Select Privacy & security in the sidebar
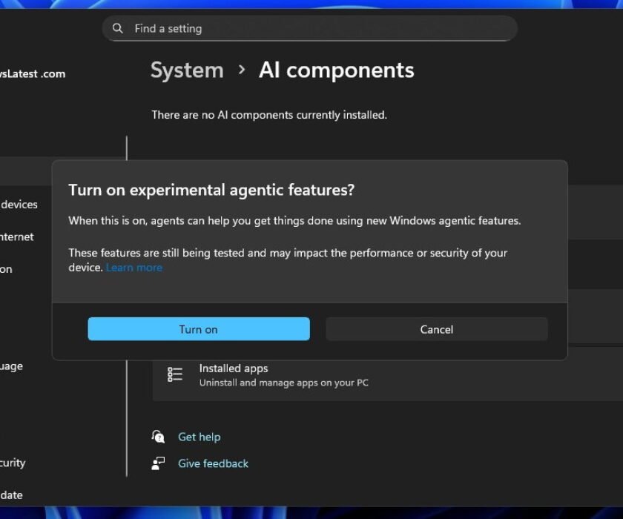 click(x=13, y=463)
